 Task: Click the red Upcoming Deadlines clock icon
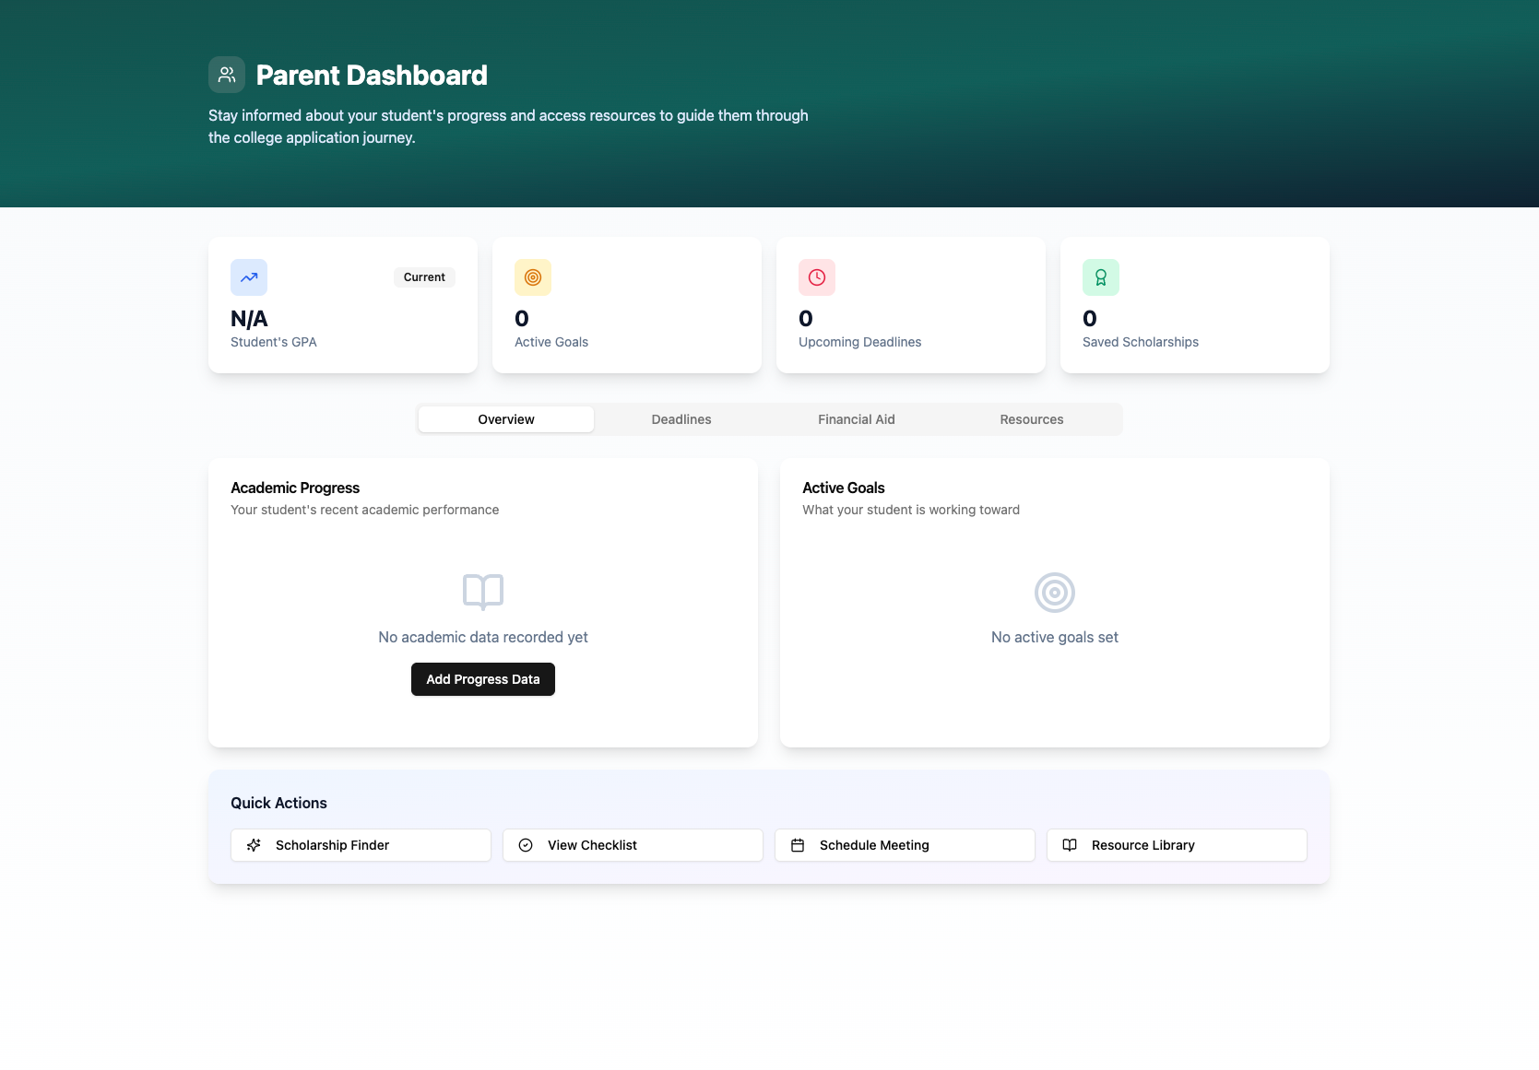pyautogui.click(x=817, y=277)
